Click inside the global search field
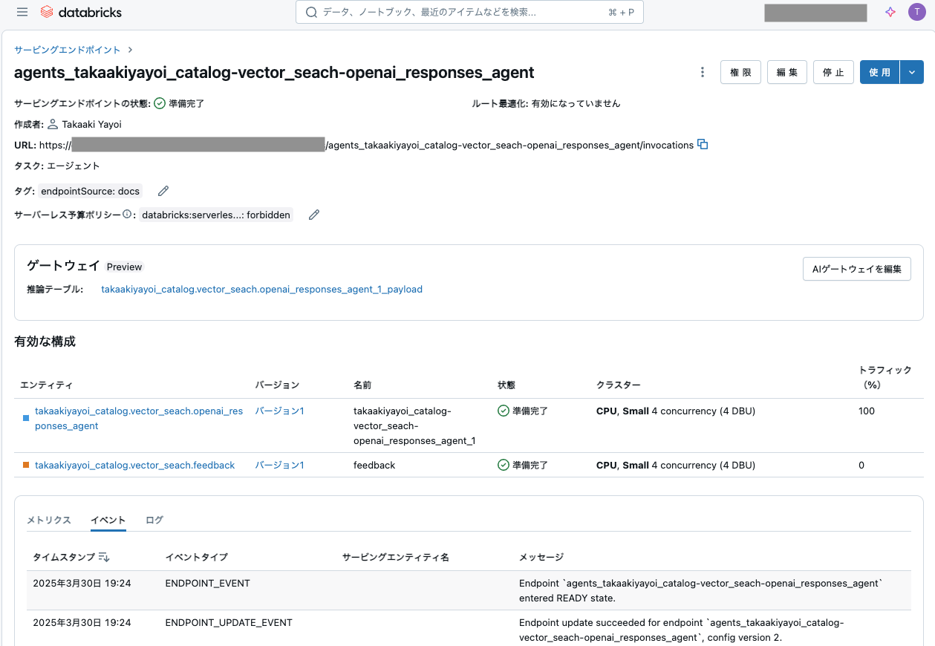This screenshot has width=935, height=646. pyautogui.click(x=468, y=12)
